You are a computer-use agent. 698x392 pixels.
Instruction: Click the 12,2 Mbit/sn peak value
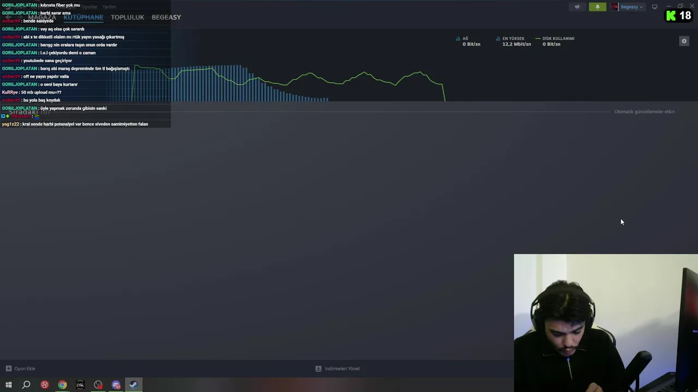tap(516, 44)
